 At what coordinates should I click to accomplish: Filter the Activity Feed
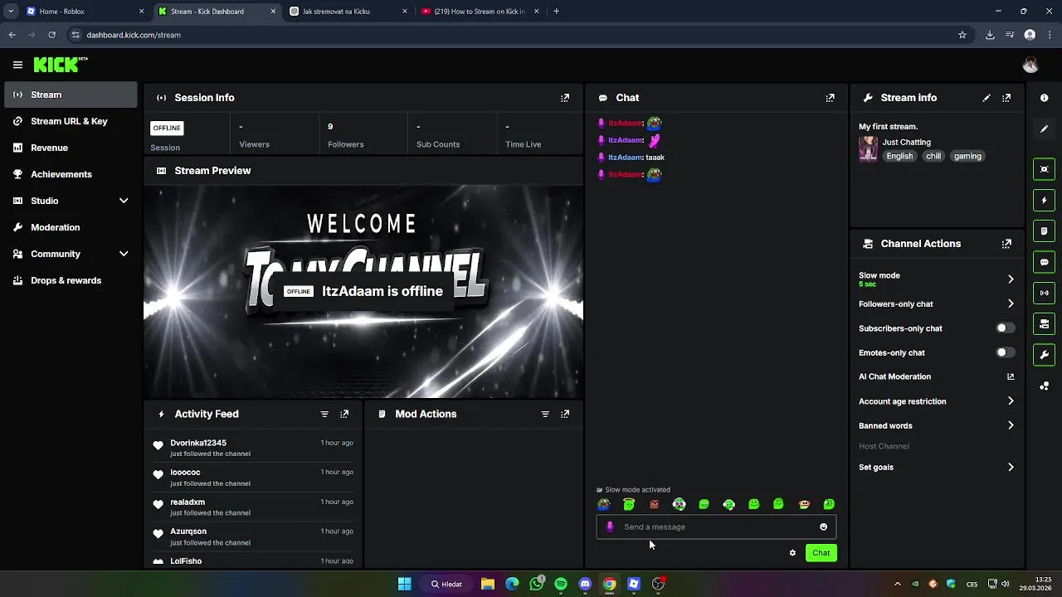pos(324,414)
